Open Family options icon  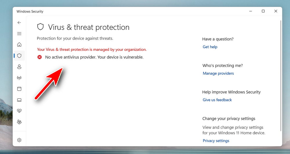[x=19, y=122]
